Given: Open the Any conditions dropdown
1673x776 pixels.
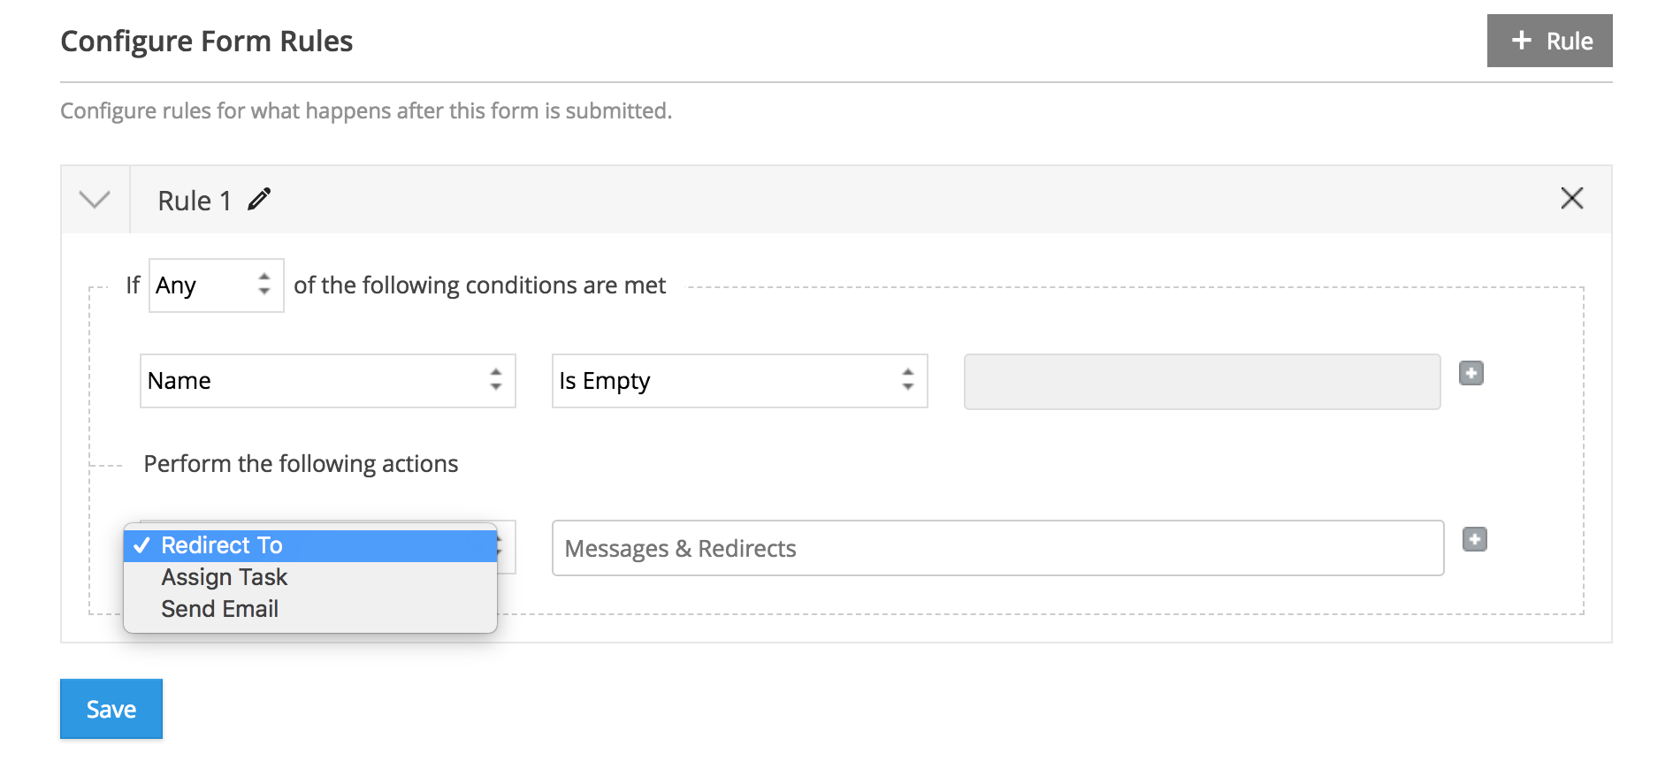Looking at the screenshot, I should coord(215,285).
